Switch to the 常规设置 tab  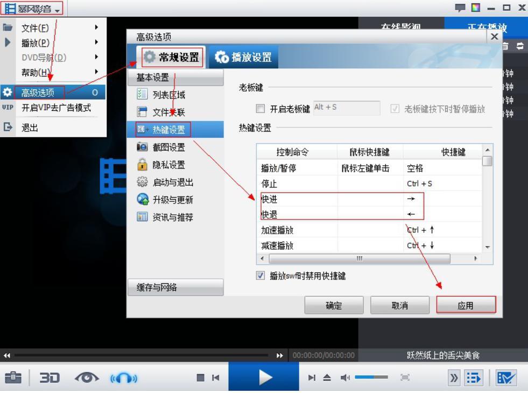click(171, 57)
